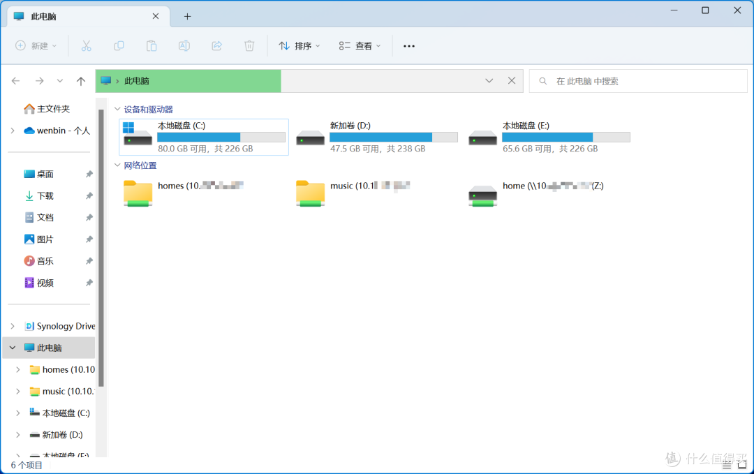Open the 排序 sorting dropdown
Viewport: 754px width, 474px height.
coord(299,45)
